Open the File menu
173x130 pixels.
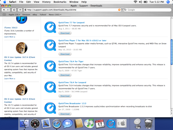[21, 2]
